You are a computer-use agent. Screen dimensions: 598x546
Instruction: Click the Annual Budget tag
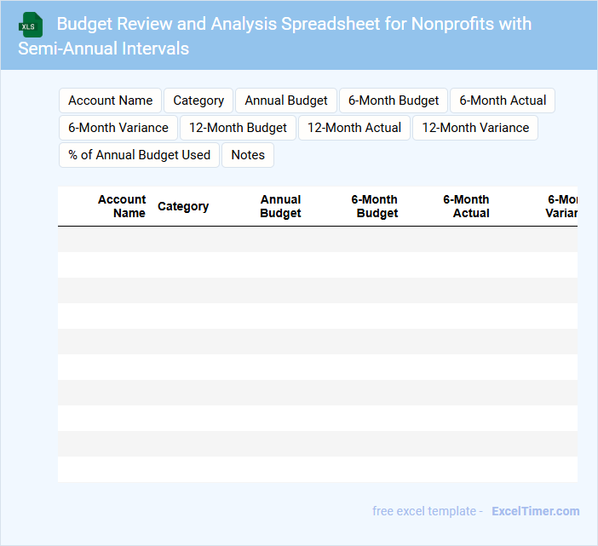pyautogui.click(x=286, y=101)
